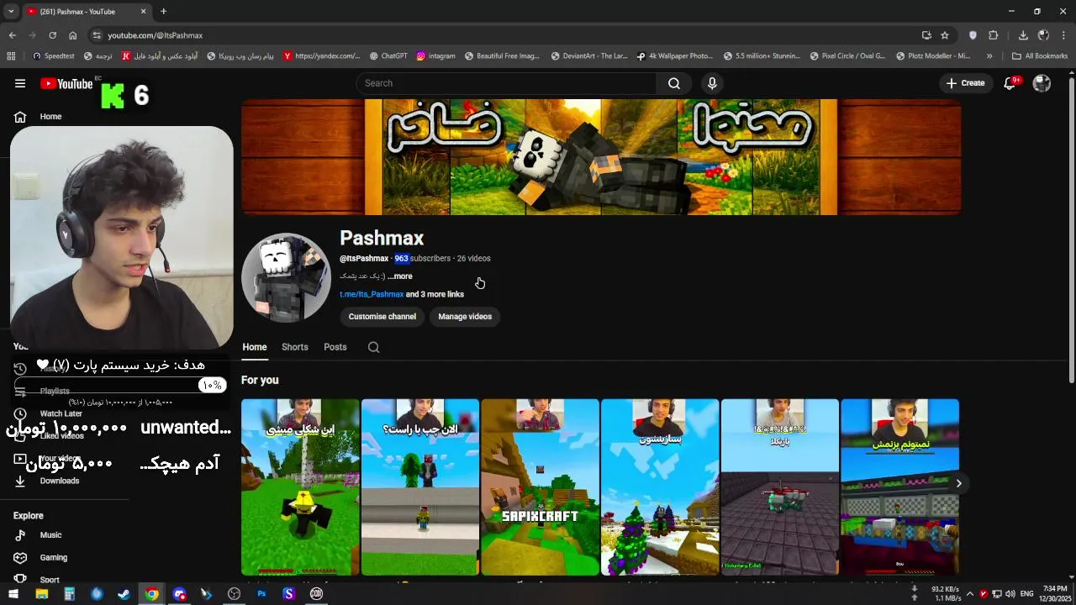
Task: Open the DeviantArt bookmark
Action: 589,56
